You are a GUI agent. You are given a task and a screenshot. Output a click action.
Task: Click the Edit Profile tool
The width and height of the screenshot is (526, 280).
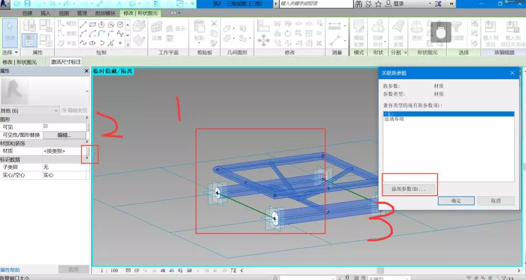click(x=359, y=31)
